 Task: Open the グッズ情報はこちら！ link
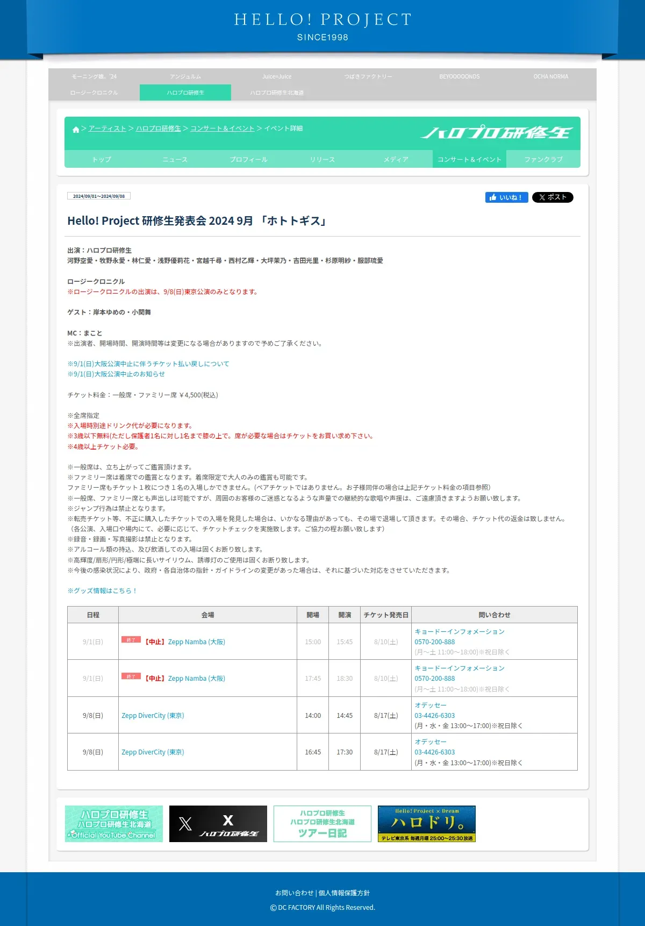(102, 590)
